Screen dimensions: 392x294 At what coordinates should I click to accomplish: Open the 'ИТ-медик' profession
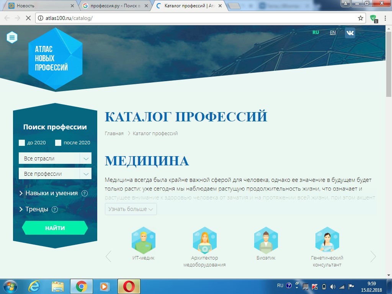tap(143, 244)
